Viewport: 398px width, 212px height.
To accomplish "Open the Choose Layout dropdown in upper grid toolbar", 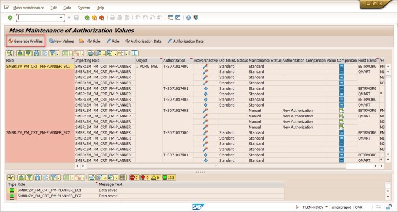I will [x=123, y=53].
